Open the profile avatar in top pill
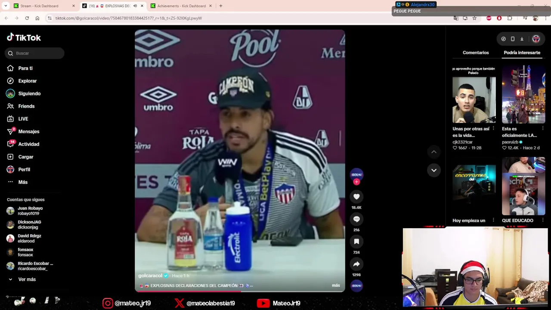The width and height of the screenshot is (551, 310). pyautogui.click(x=536, y=39)
